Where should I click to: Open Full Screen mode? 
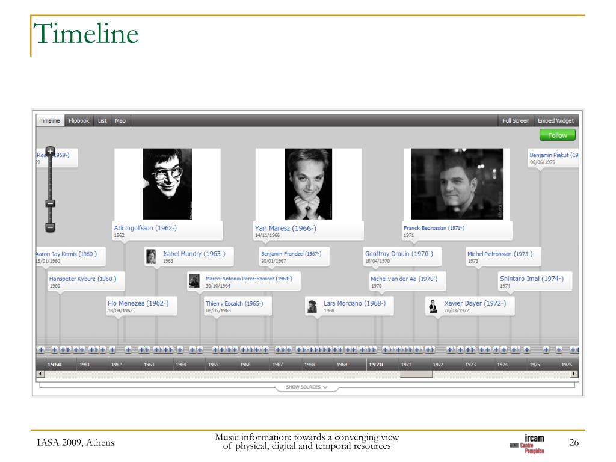[516, 120]
